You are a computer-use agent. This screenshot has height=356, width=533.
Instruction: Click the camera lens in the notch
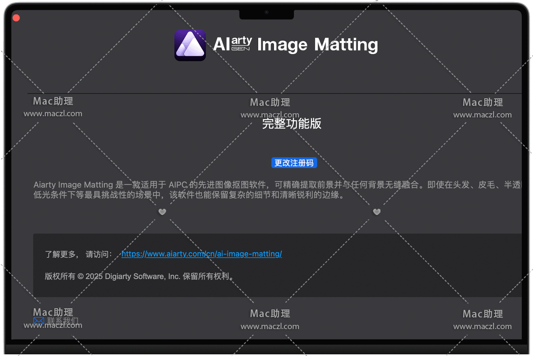266,12
